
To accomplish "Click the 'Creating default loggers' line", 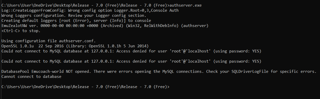I will (76, 20).
